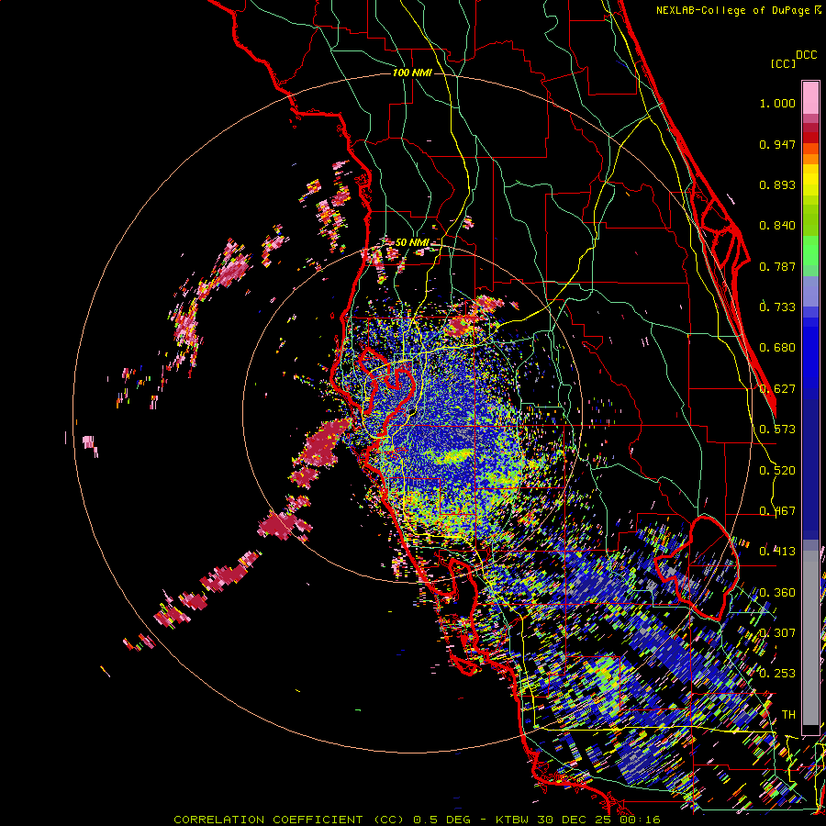Screen dimensions: 826x826
Task: Select the Correlation Coefficient caption at bottom
Action: (x=417, y=820)
